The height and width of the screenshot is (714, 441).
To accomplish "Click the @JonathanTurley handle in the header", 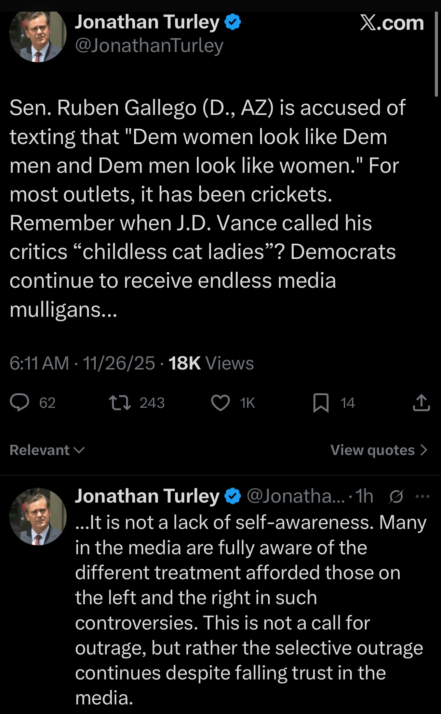I will click(149, 46).
